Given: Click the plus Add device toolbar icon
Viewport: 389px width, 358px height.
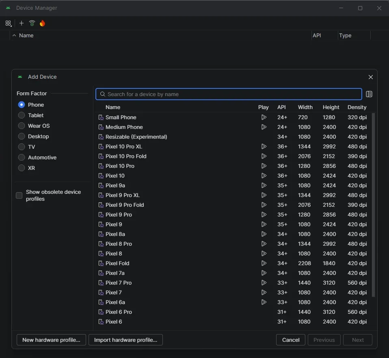Looking at the screenshot, I should 22,23.
